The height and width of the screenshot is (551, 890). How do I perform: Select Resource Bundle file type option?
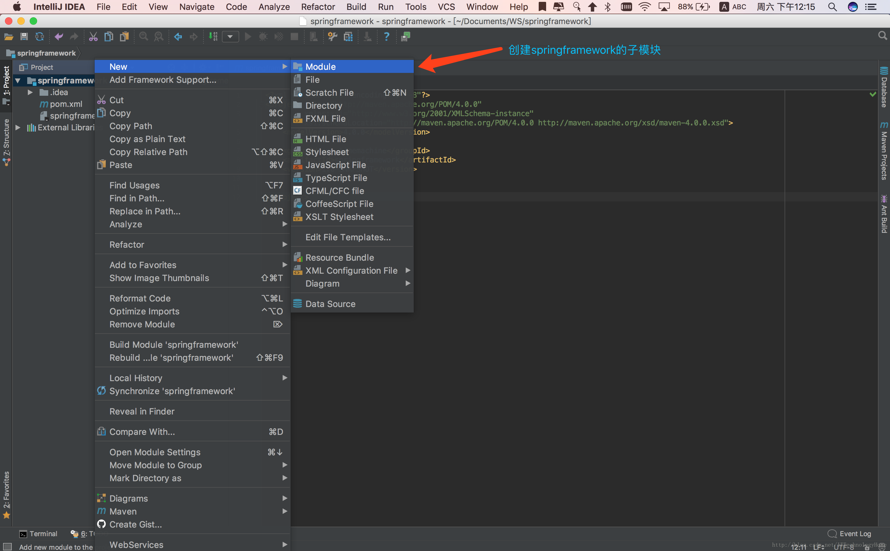tap(340, 257)
